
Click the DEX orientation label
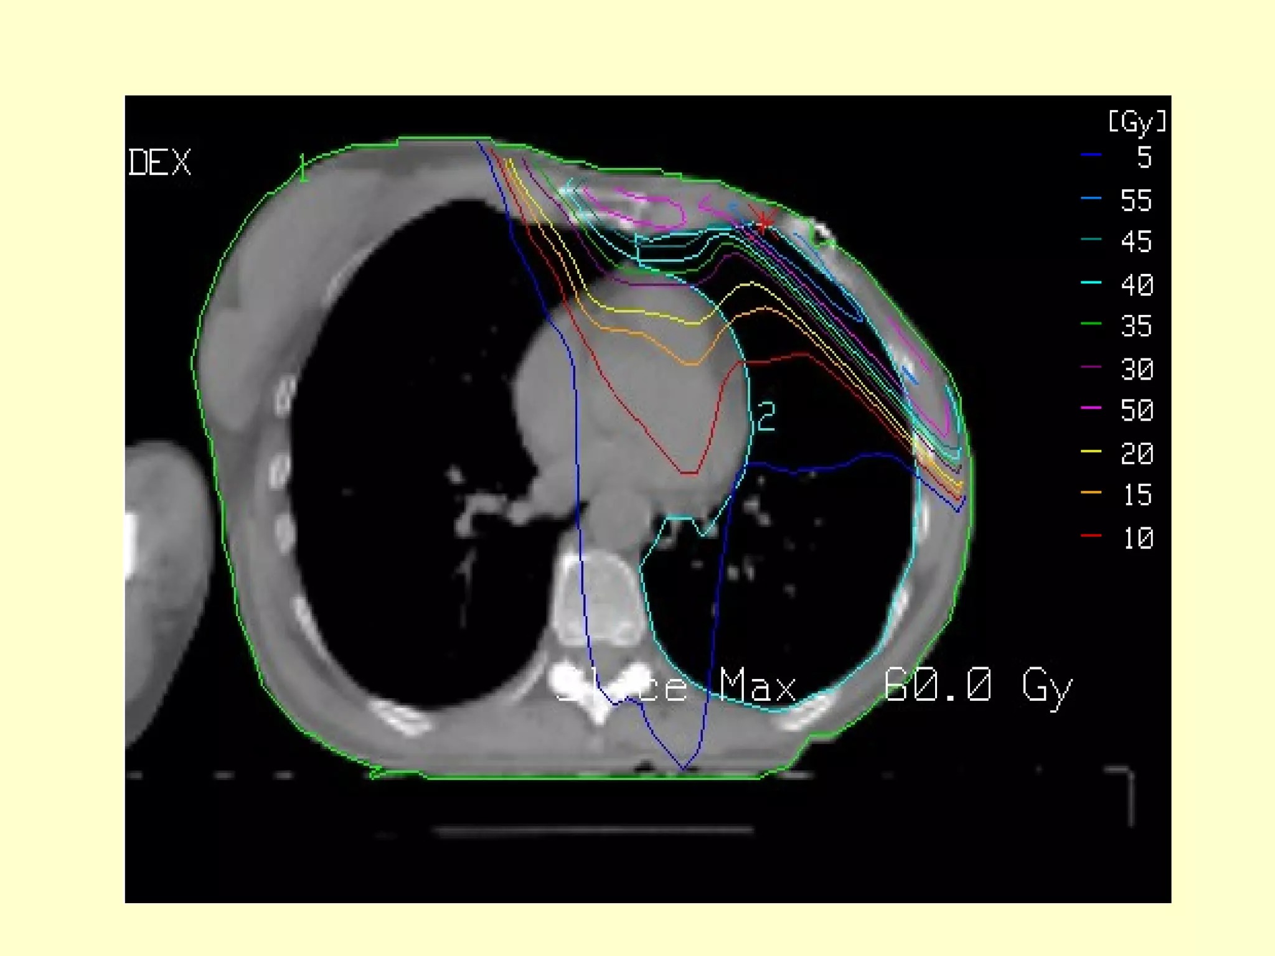tap(159, 162)
